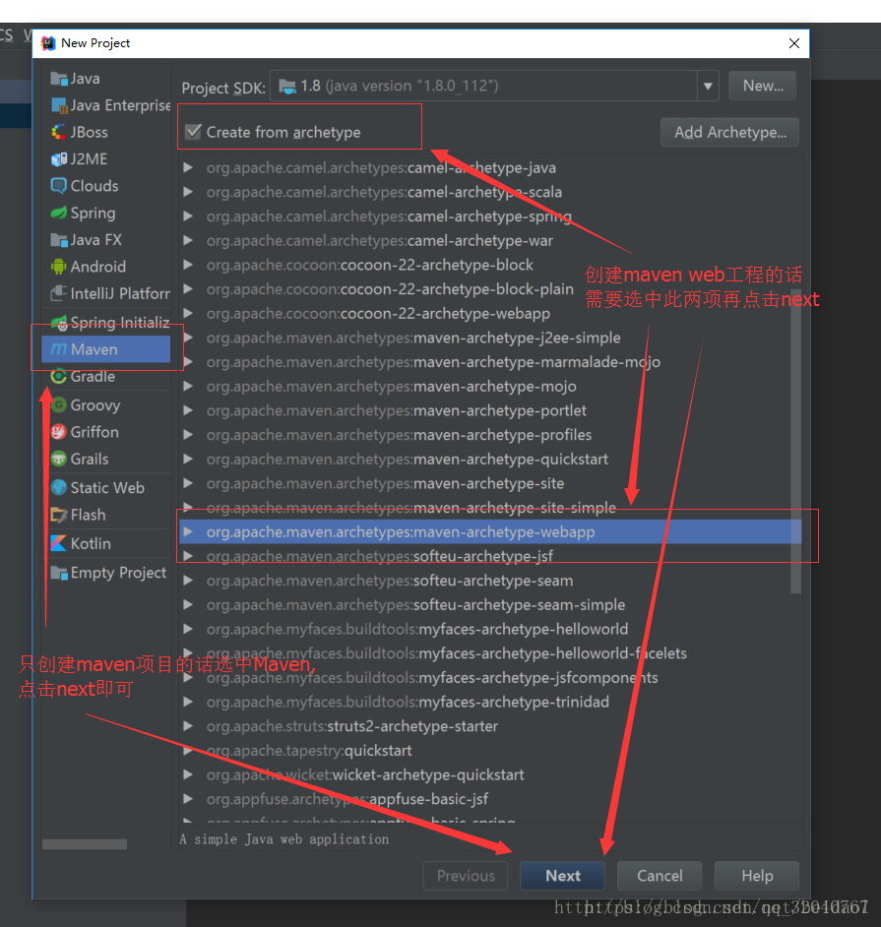881x927 pixels.
Task: Open Help for New Project
Action: 757,876
